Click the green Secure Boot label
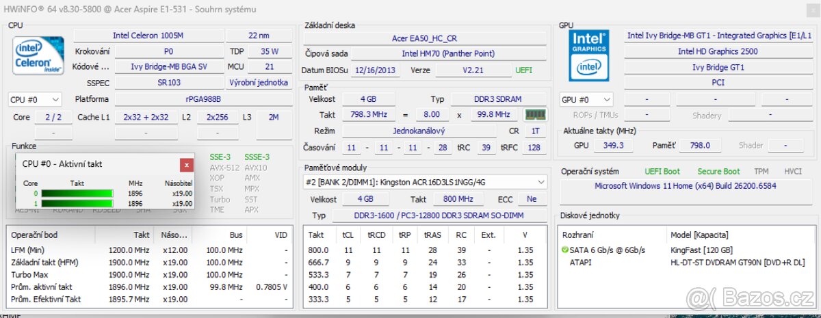This screenshot has height=318, width=821. [718, 172]
